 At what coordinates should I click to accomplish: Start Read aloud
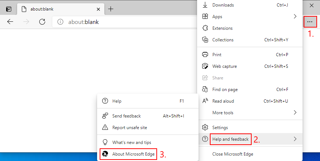223,101
